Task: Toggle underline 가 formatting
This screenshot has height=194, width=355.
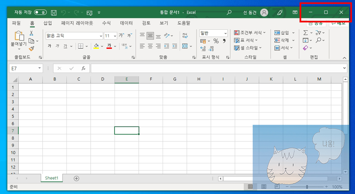Action: 66,46
